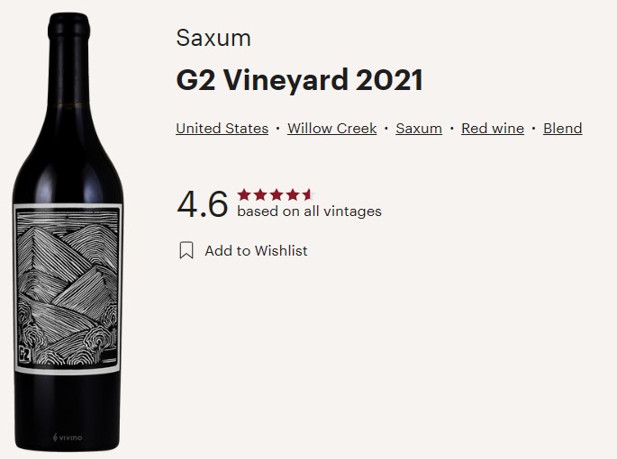
Task: Open the Blend grape link
Action: pos(563,128)
